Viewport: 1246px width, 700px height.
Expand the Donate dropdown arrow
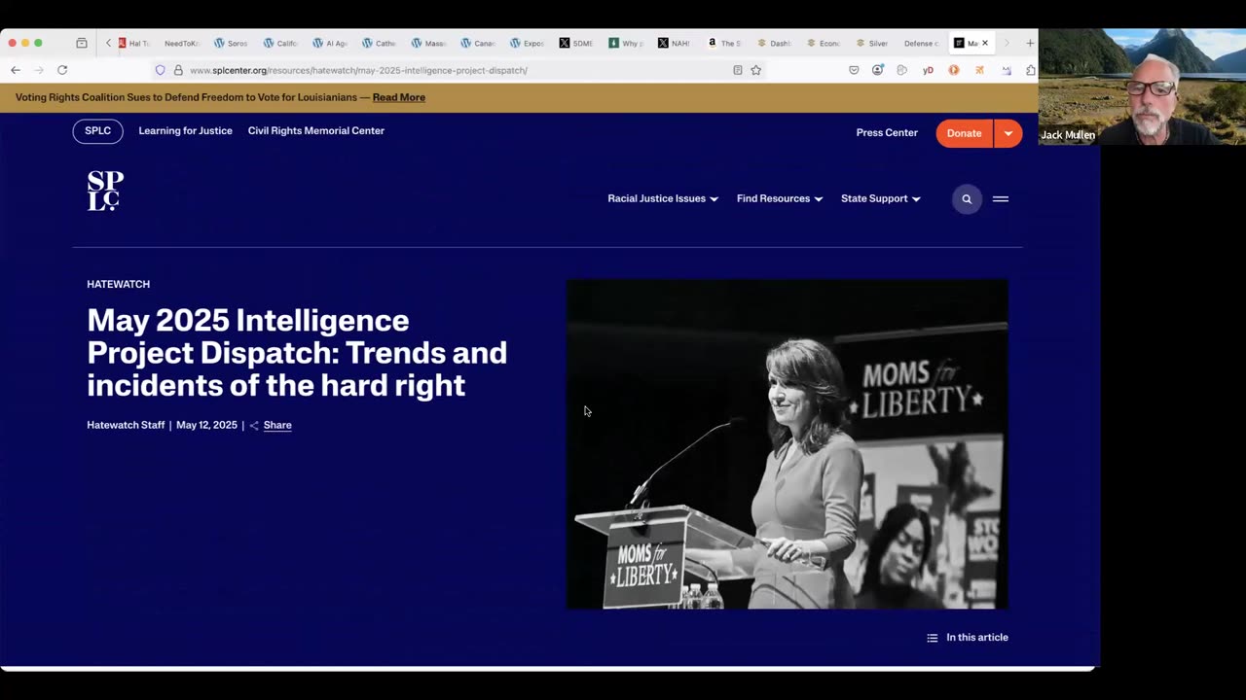click(1008, 133)
